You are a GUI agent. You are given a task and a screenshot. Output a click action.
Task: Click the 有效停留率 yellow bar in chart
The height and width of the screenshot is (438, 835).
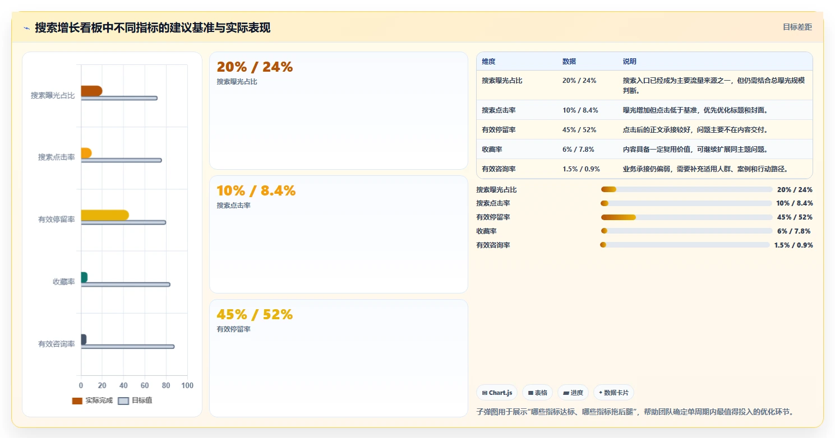coord(105,215)
